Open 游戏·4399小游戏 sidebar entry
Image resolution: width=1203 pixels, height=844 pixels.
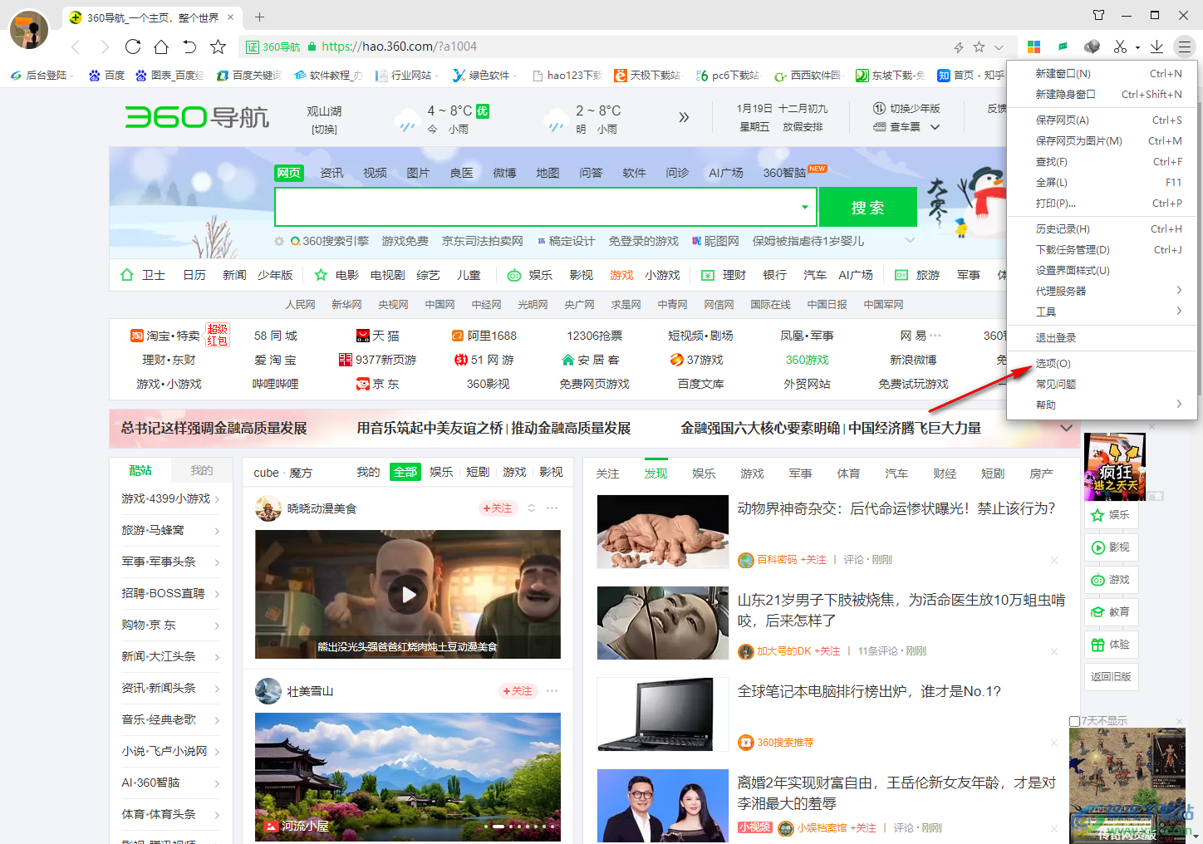coord(170,498)
